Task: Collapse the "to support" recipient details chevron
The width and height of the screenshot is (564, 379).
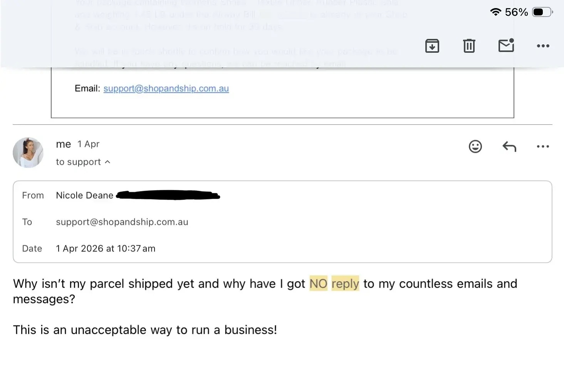Action: (x=107, y=162)
